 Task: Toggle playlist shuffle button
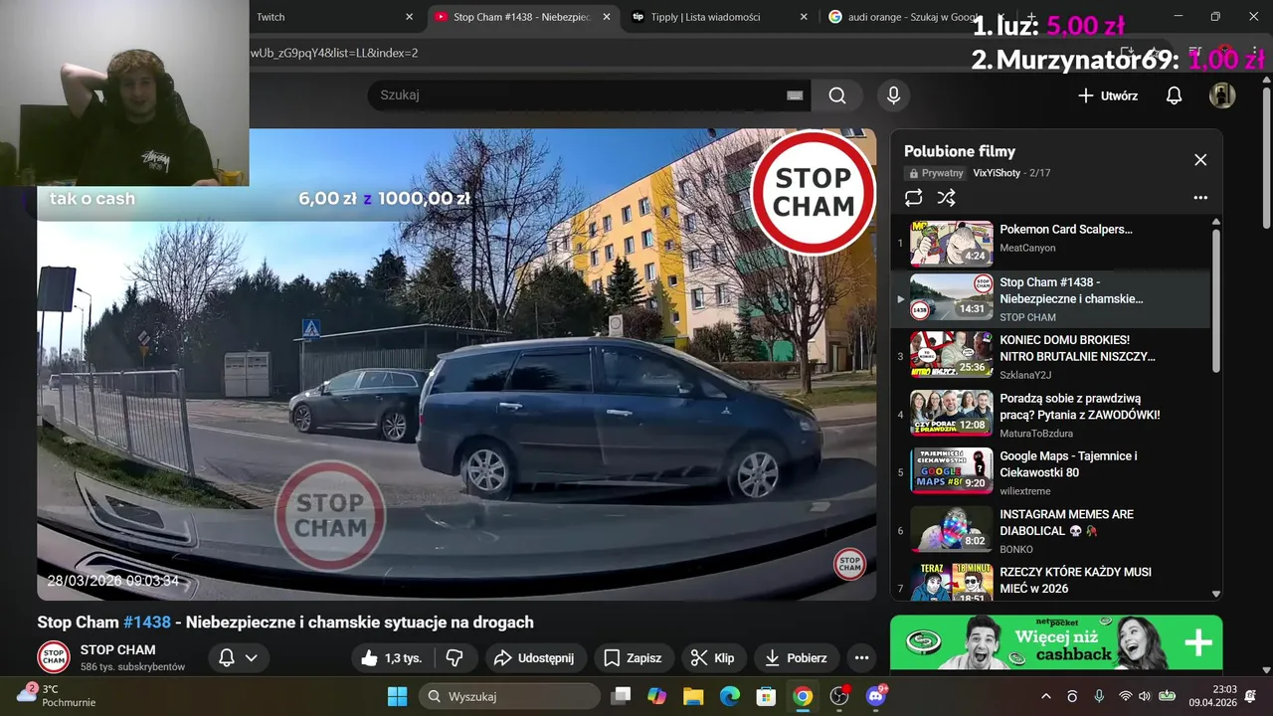pyautogui.click(x=947, y=198)
